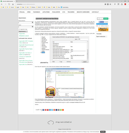Open TRACKEREK in the site menu

point(71,12)
